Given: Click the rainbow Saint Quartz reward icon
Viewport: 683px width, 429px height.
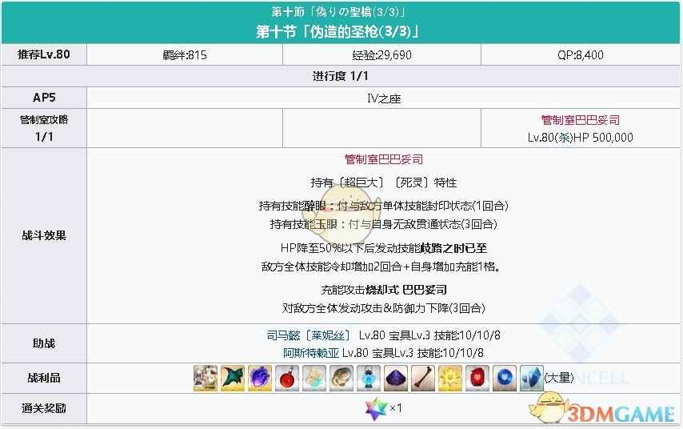Looking at the screenshot, I should [x=376, y=408].
